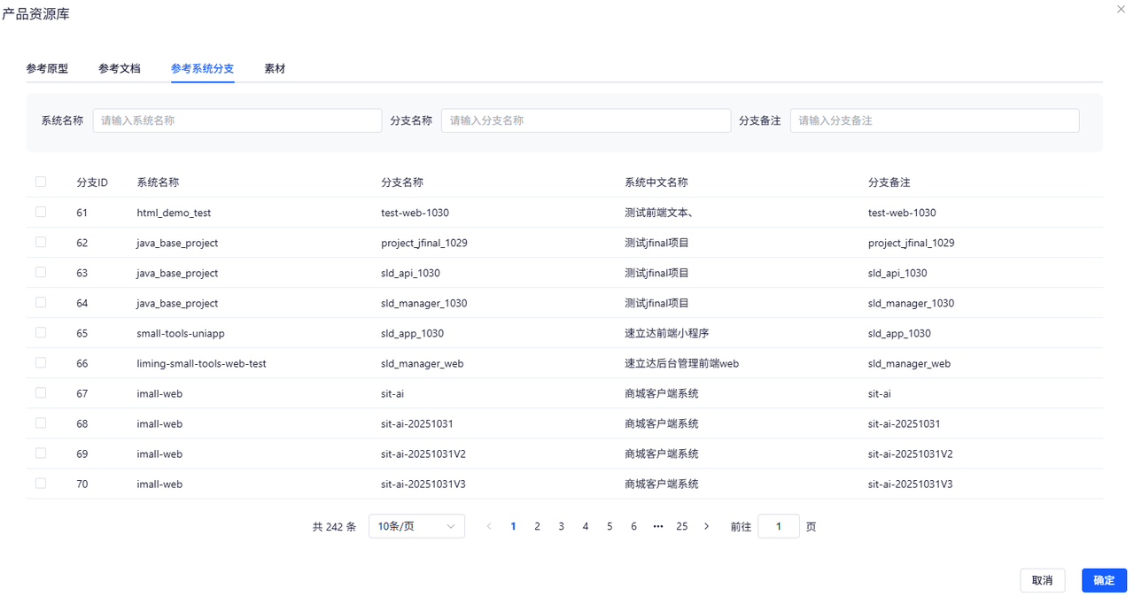Click sit-ai in 分支名称 column
1134x597 pixels.
392,393
